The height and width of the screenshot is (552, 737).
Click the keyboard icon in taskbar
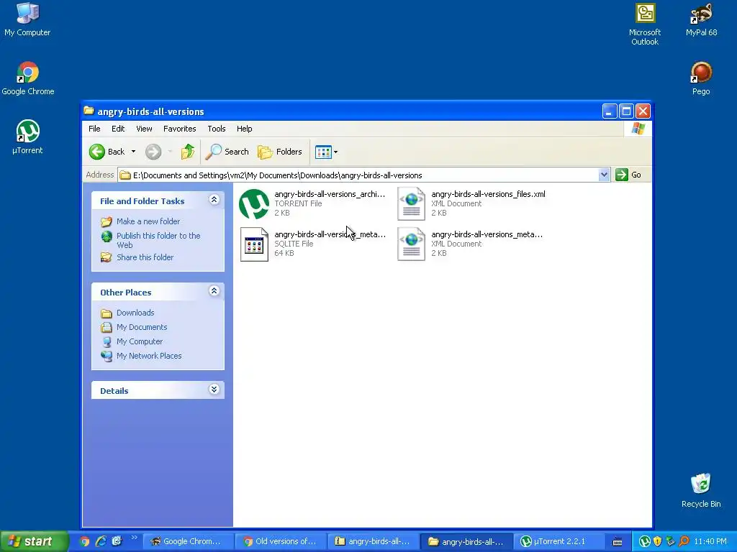pyautogui.click(x=617, y=542)
